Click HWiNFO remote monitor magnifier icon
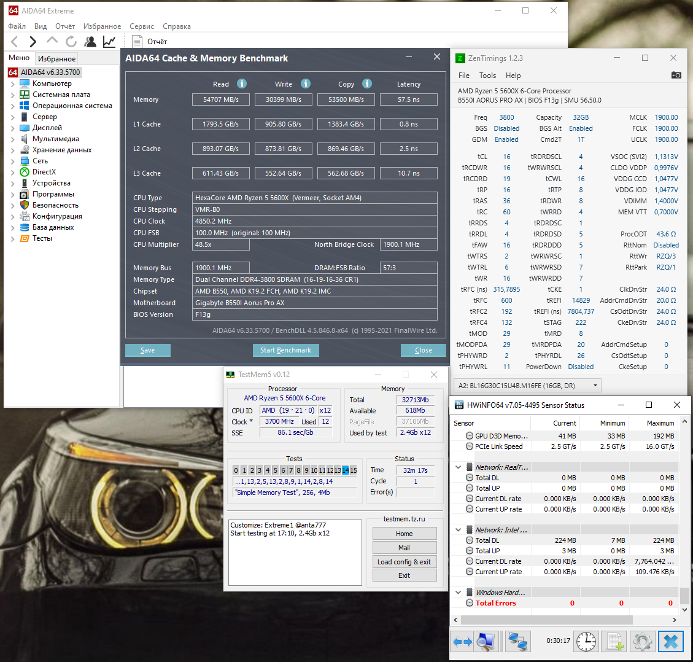 [x=486, y=641]
